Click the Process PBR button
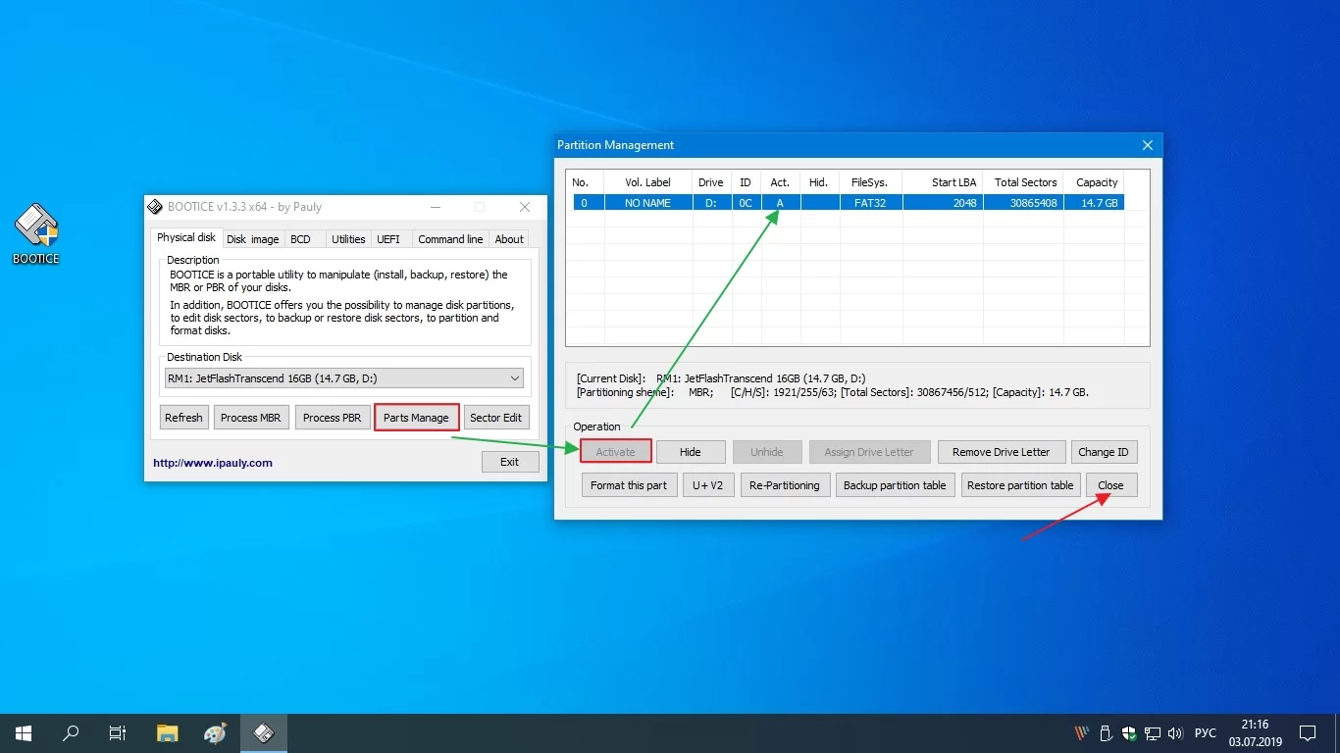 pyautogui.click(x=332, y=418)
